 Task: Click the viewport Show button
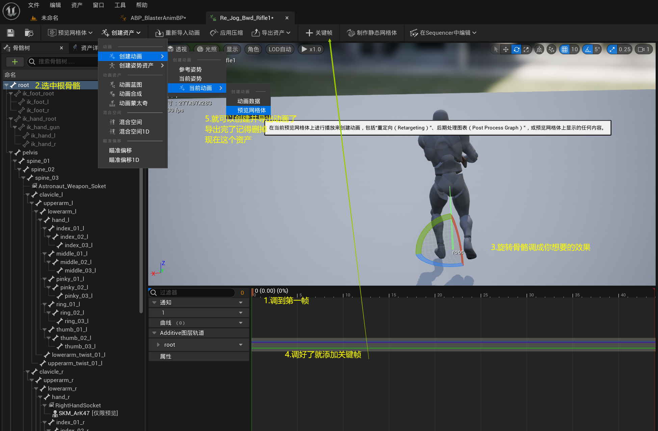click(x=232, y=49)
